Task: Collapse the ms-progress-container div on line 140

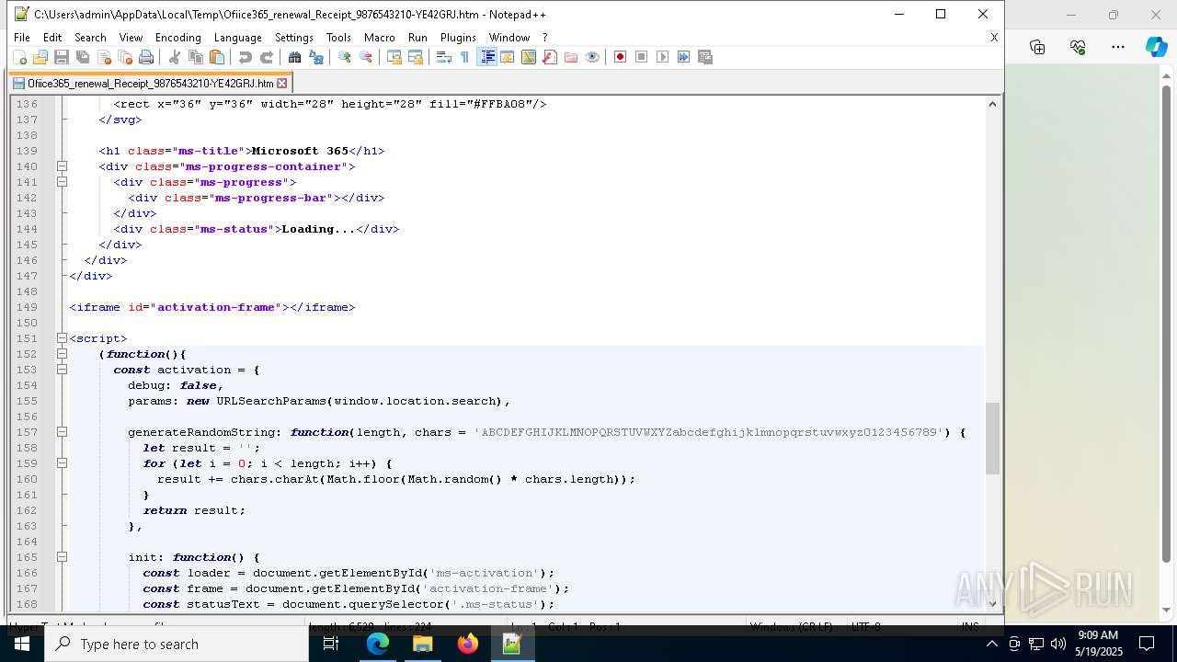Action: (x=62, y=166)
